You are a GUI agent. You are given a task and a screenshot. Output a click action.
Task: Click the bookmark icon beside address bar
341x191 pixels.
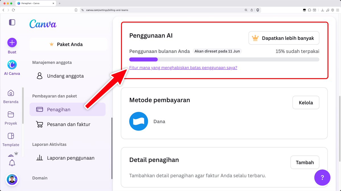[x=76, y=10]
